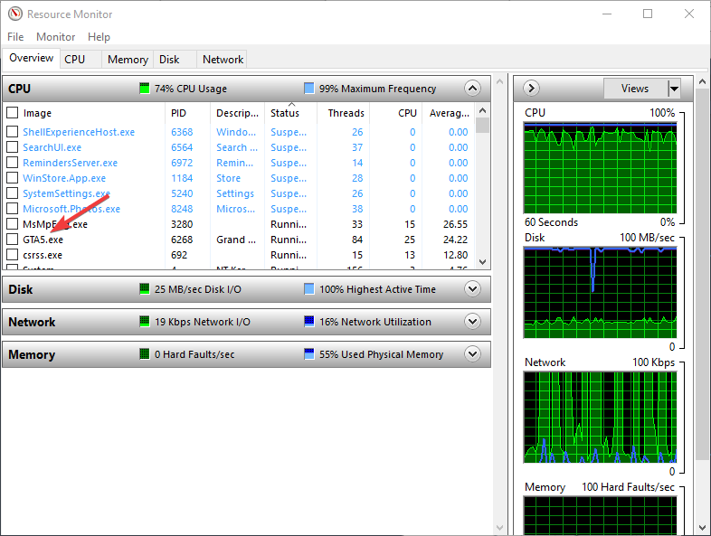Click the blue Network Utilization indicator square

[308, 321]
